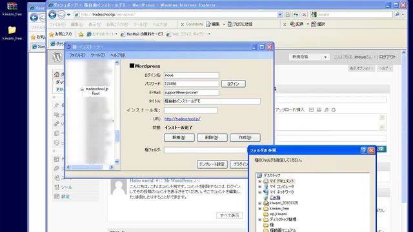413x232 pixels.
Task: Expand the マイ ドキュメント tree node
Action: coord(260,181)
